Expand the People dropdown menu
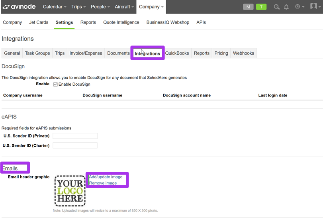 [x=100, y=7]
